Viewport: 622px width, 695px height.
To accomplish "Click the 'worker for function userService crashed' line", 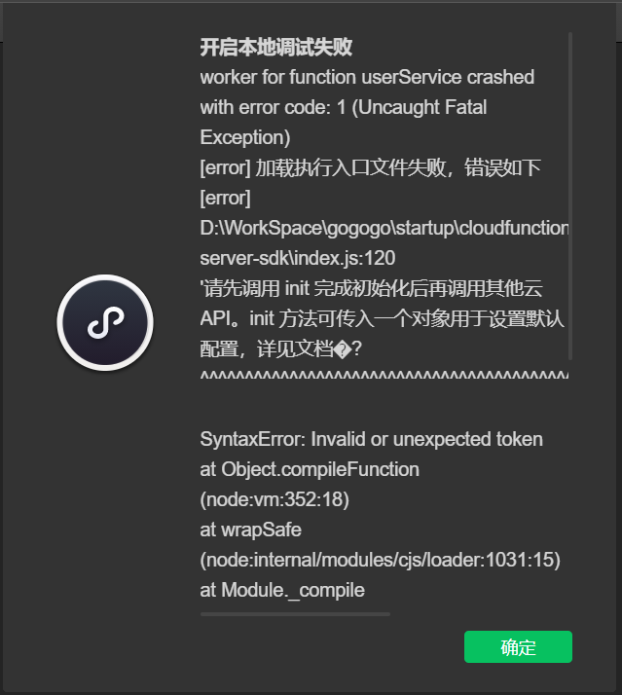I will tap(367, 77).
